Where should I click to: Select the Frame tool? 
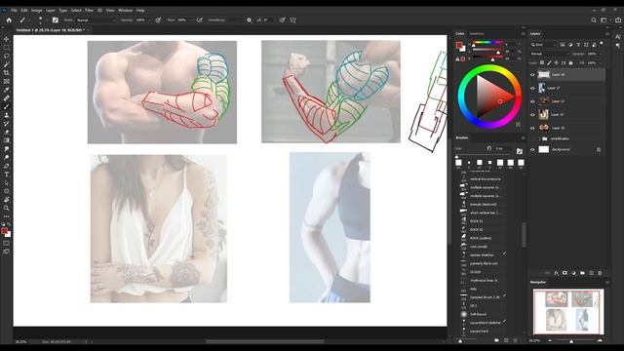(7, 81)
